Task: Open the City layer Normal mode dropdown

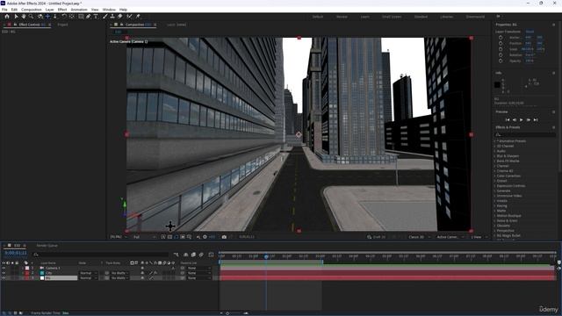Action: pos(88,273)
